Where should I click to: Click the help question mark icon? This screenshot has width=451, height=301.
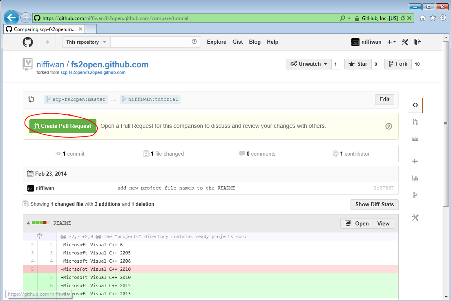click(x=388, y=126)
